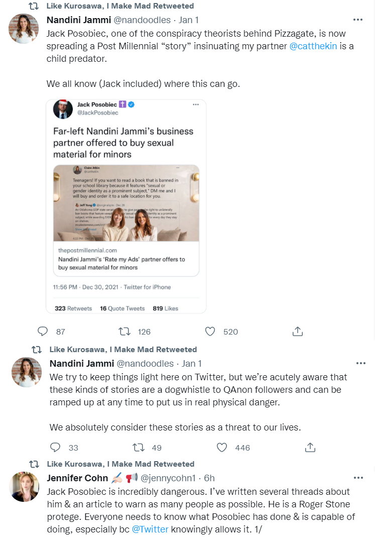Reply to Nandini Jammi's Pizzagate tweet
The image size is (375, 541).
point(44,332)
